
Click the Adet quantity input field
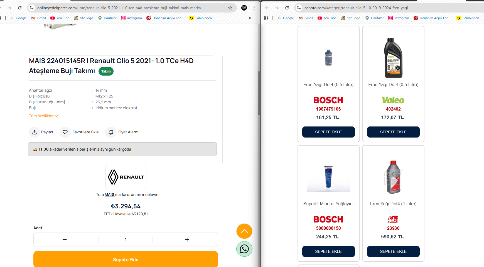126,240
